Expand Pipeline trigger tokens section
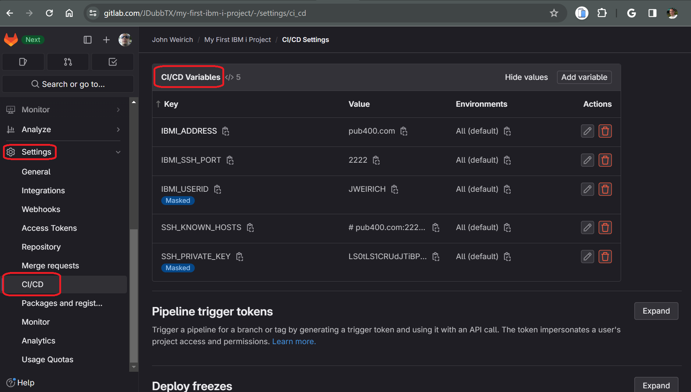 tap(656, 311)
